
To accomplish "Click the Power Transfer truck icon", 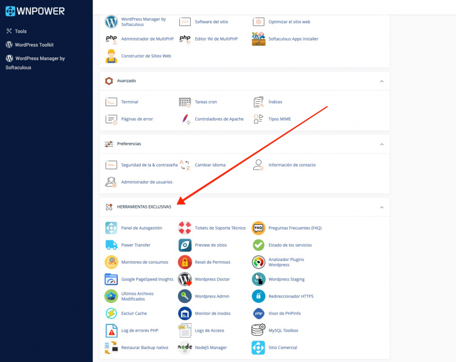I will (x=111, y=245).
